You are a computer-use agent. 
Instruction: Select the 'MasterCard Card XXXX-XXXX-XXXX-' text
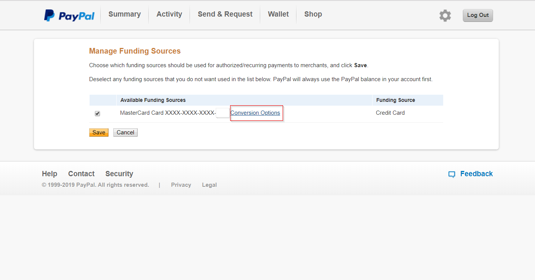point(168,113)
